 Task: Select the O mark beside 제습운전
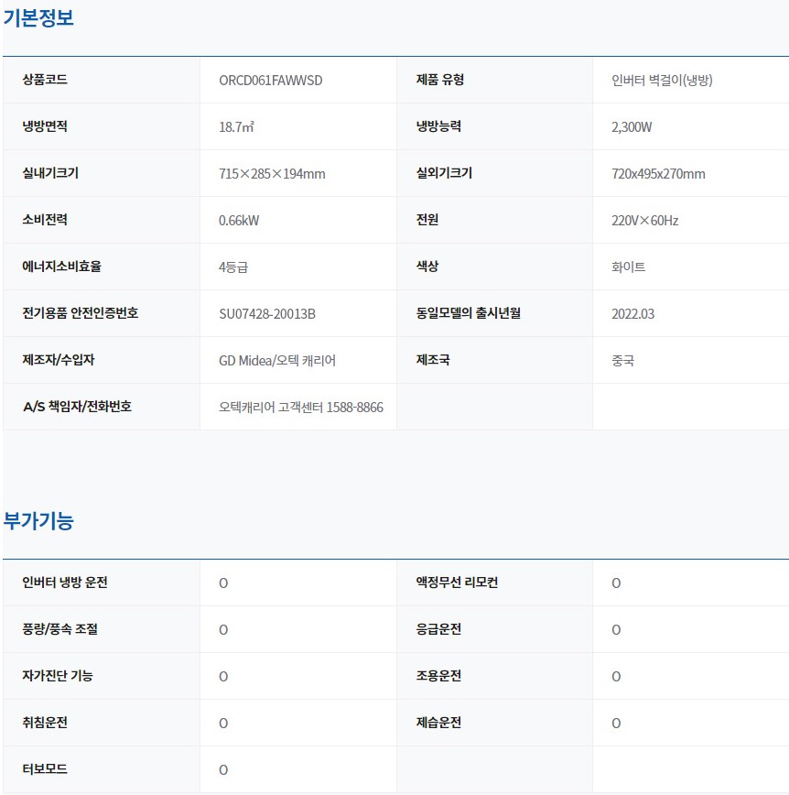(x=616, y=723)
